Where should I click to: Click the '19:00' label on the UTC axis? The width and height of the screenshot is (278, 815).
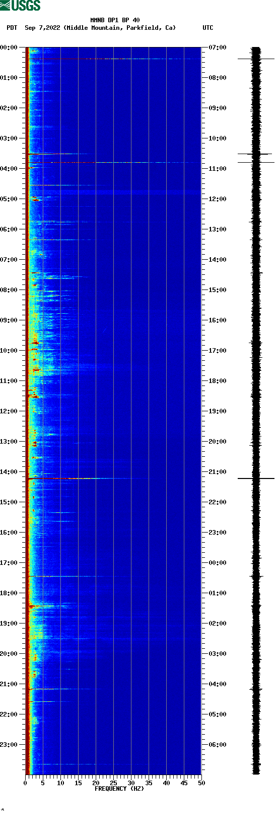click(x=218, y=411)
